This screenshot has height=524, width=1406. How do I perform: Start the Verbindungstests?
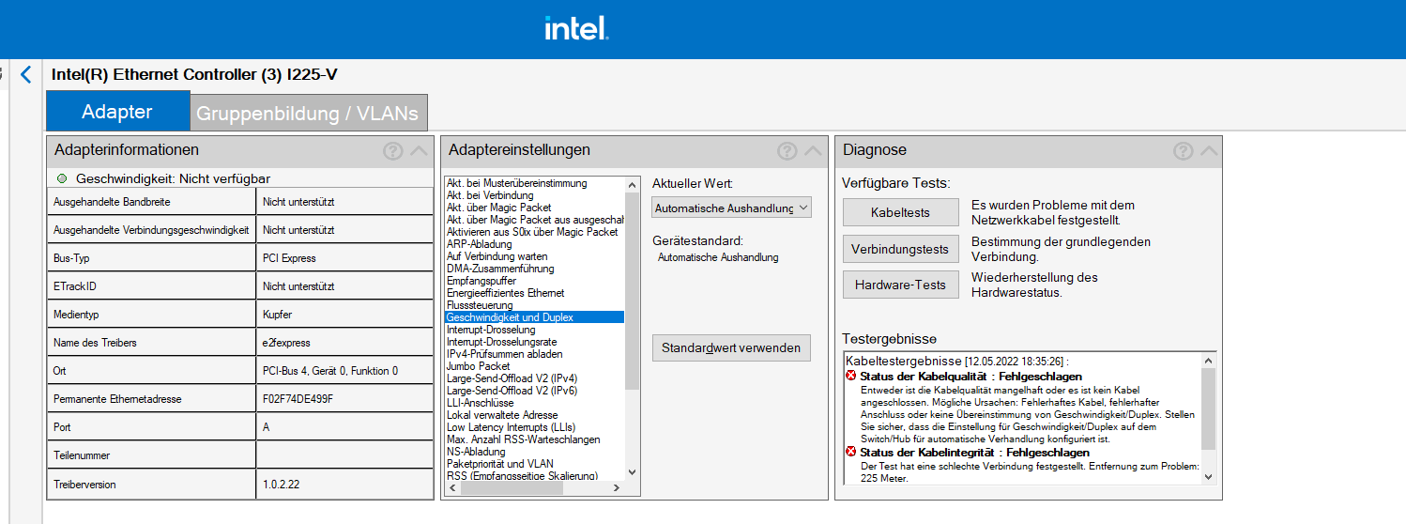coord(900,249)
